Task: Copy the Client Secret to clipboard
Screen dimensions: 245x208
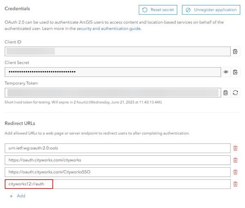Action: 235,72
